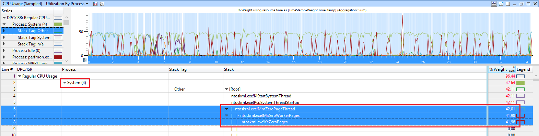Switch to graph and table display mode
Viewport: 539px width, 136px height.
pos(494,4)
